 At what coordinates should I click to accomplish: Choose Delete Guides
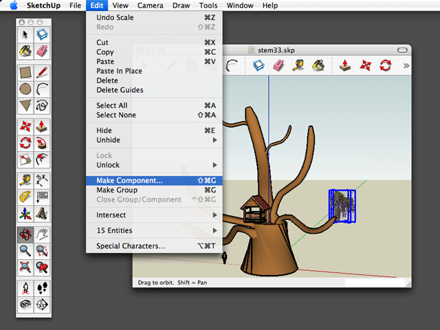coord(154,90)
